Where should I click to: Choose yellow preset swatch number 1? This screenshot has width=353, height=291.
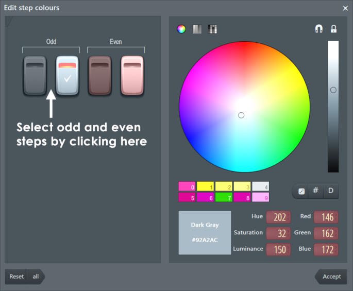[x=206, y=186]
